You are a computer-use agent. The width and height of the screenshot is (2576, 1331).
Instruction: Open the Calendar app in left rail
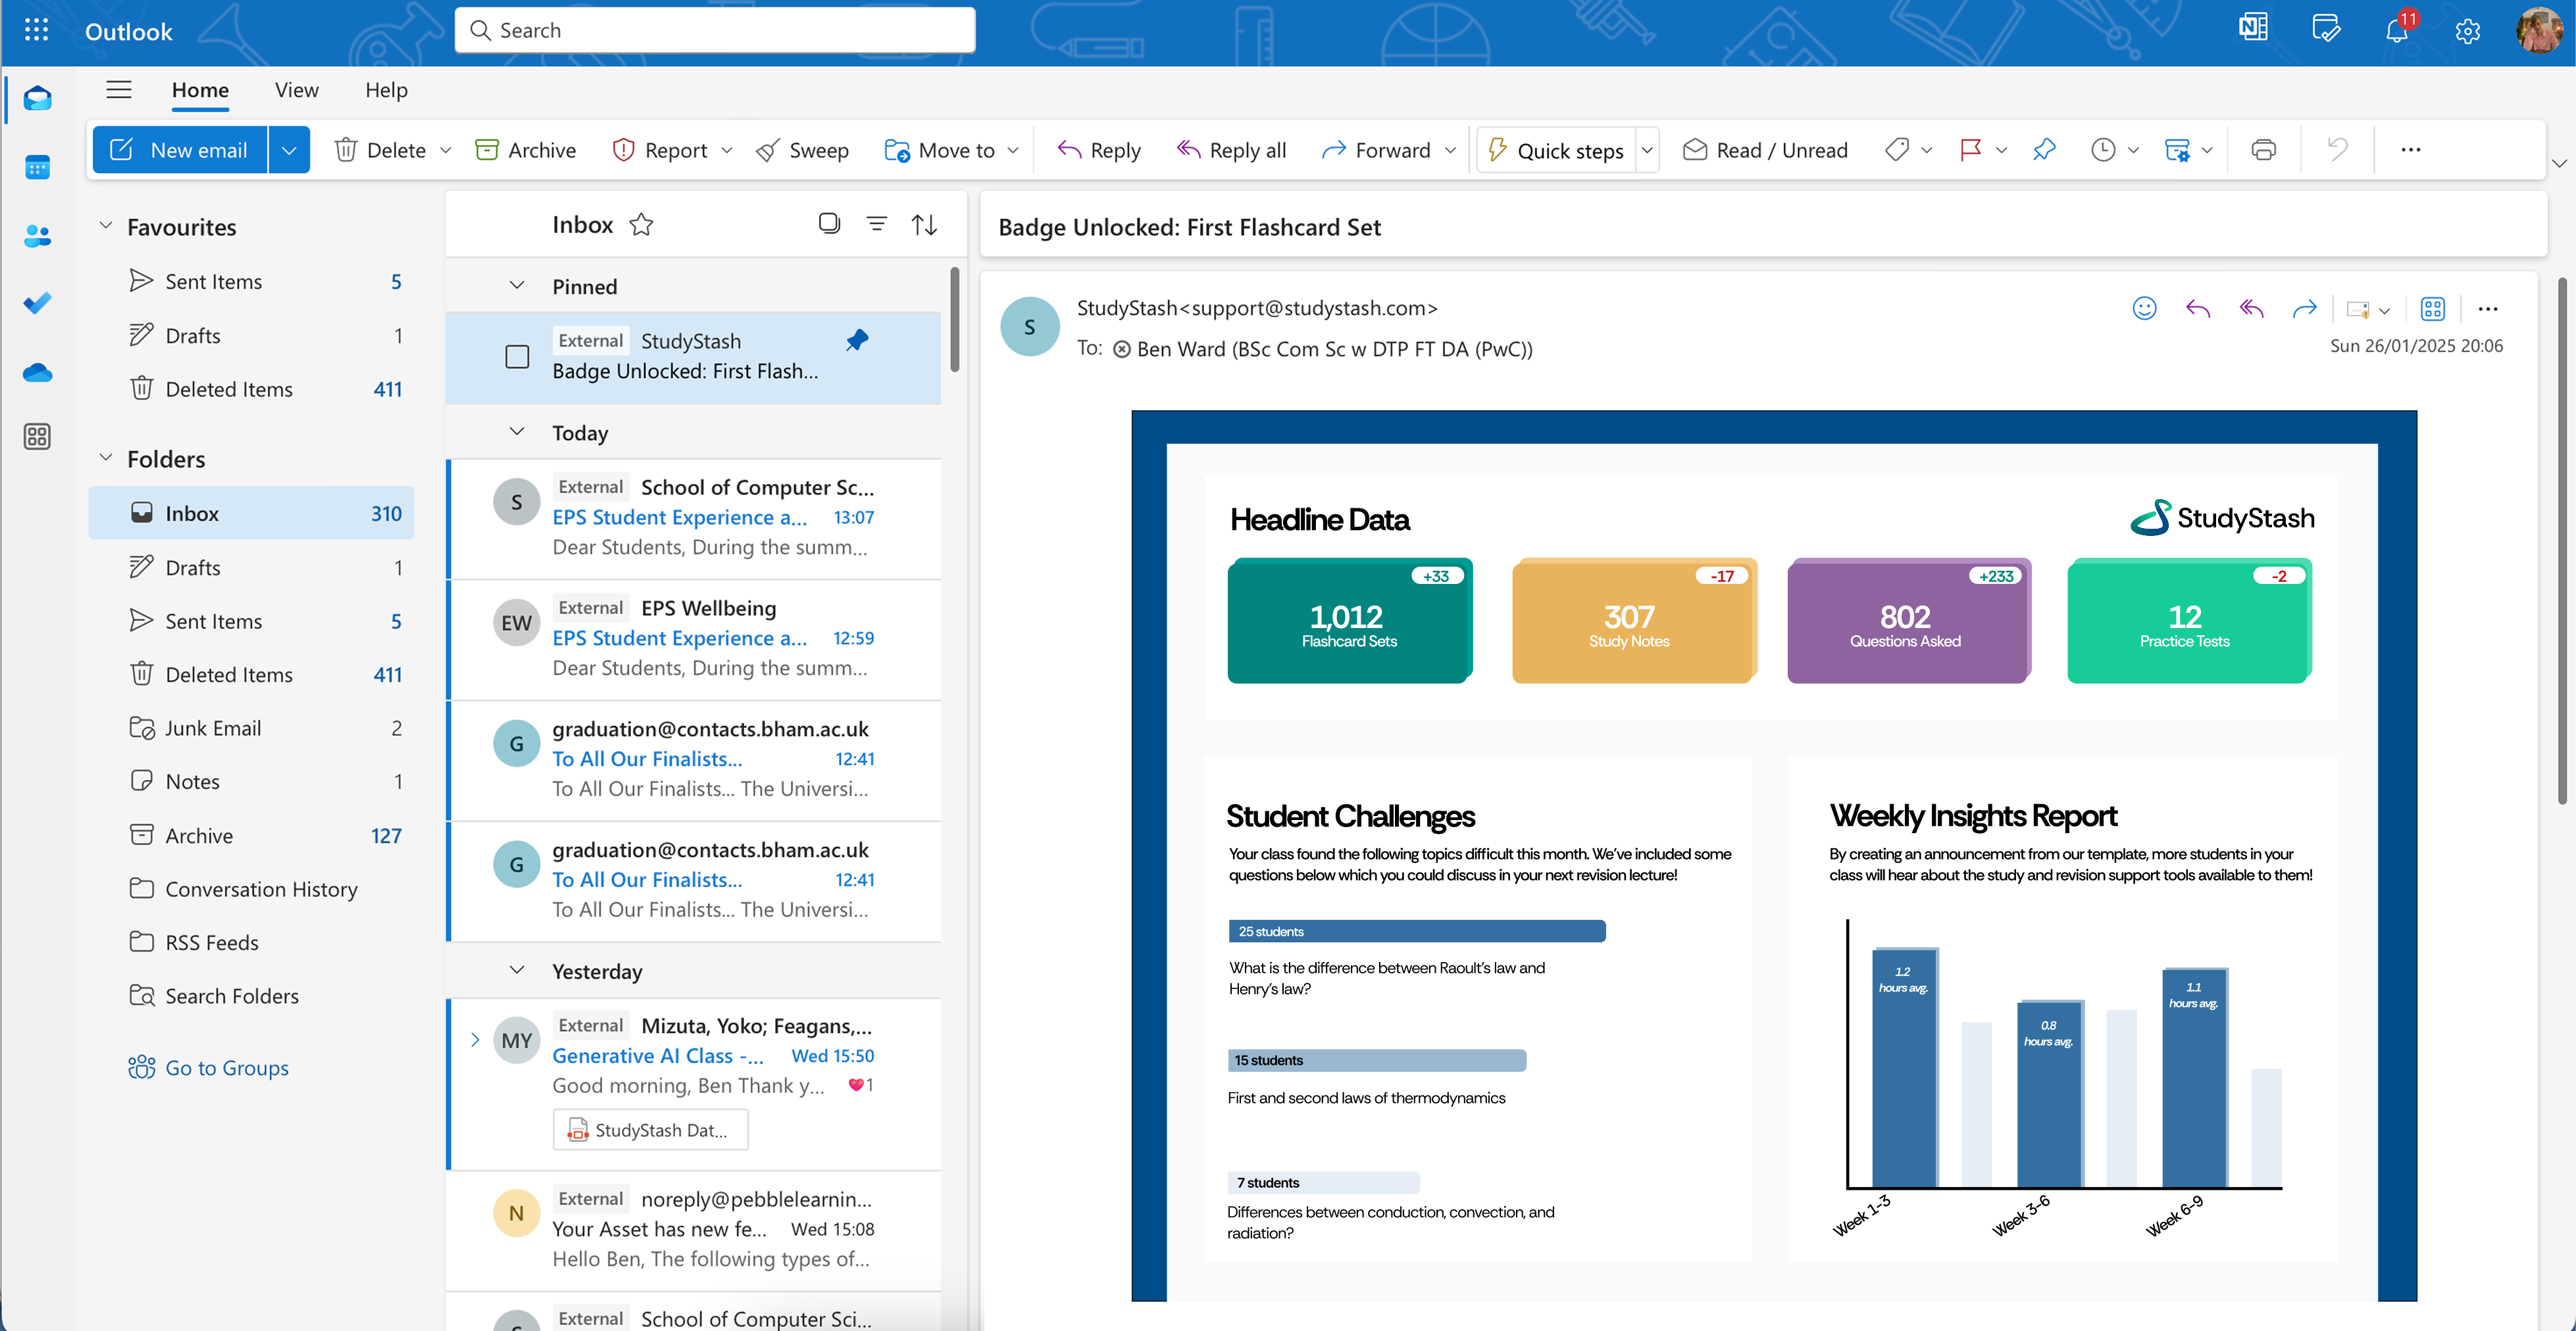click(37, 167)
